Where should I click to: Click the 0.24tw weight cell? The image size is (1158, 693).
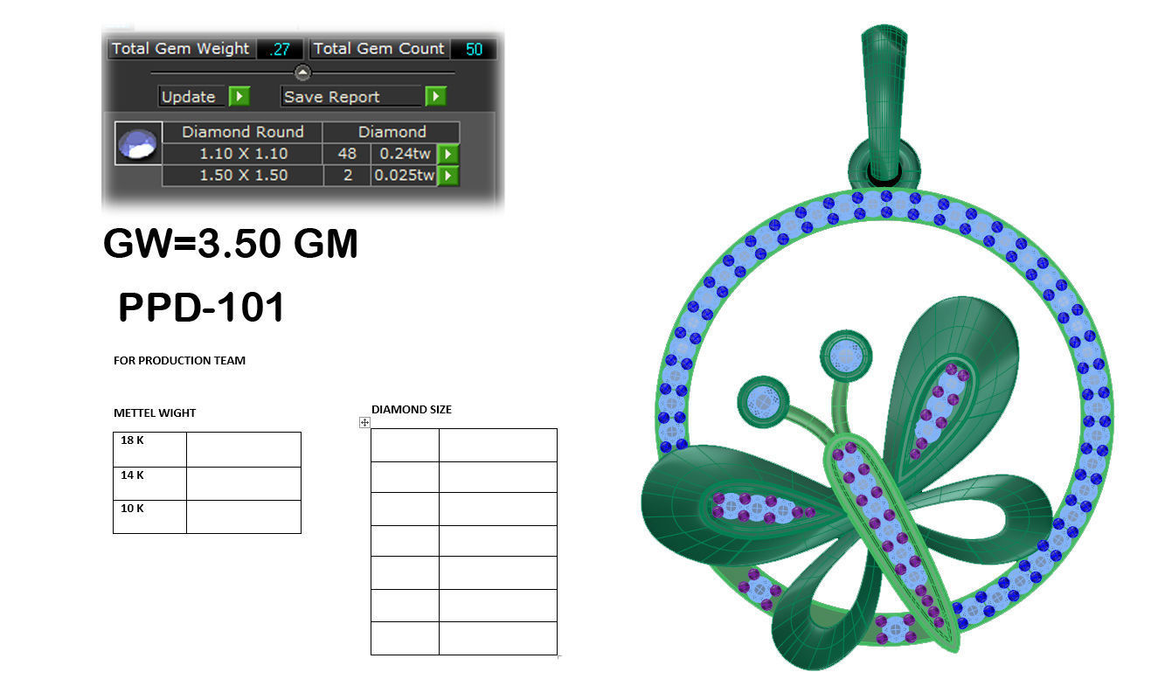403,154
